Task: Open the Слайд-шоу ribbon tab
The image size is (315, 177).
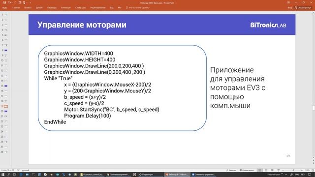Action: pyautogui.click(x=80, y=8)
